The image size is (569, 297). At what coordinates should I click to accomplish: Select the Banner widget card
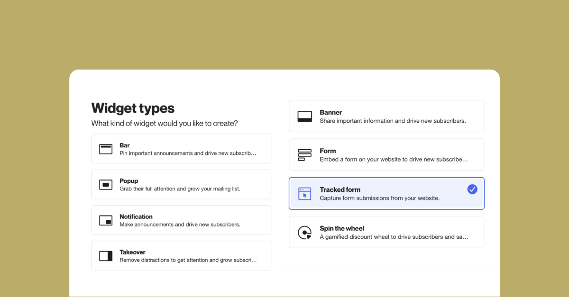(386, 116)
